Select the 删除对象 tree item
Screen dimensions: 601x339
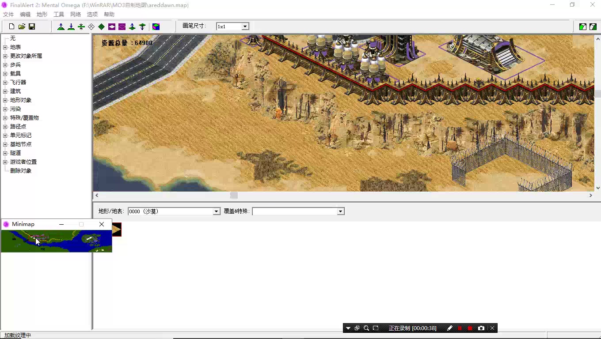pos(21,171)
